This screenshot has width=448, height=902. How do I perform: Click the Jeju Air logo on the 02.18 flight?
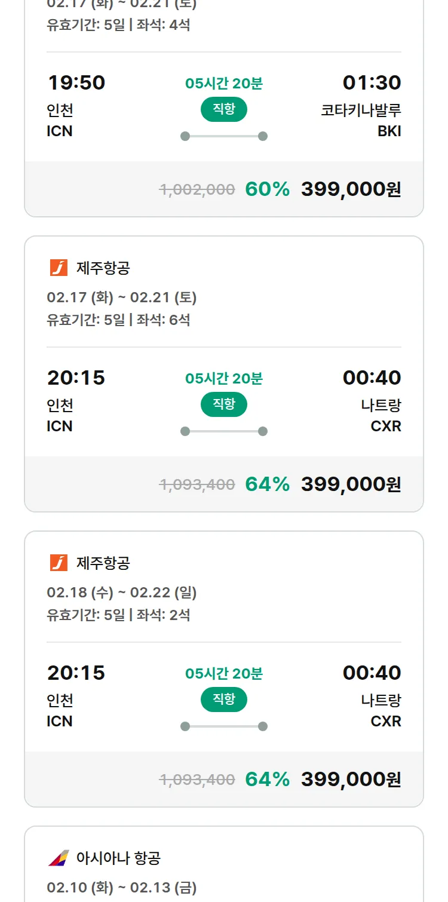coord(59,563)
